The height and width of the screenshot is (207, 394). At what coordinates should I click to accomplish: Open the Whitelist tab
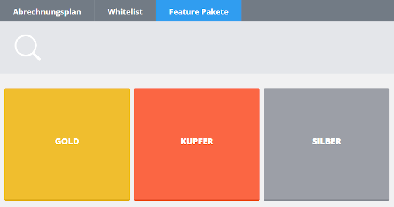click(x=125, y=11)
